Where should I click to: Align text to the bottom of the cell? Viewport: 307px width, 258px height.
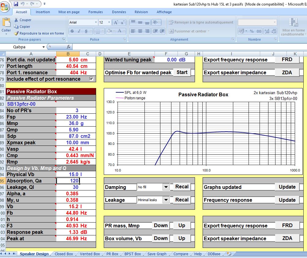point(147,22)
